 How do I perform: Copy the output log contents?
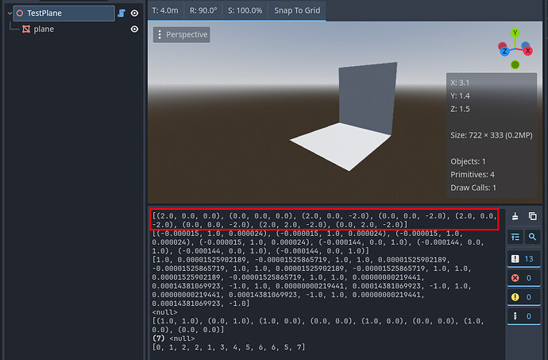pyautogui.click(x=533, y=216)
